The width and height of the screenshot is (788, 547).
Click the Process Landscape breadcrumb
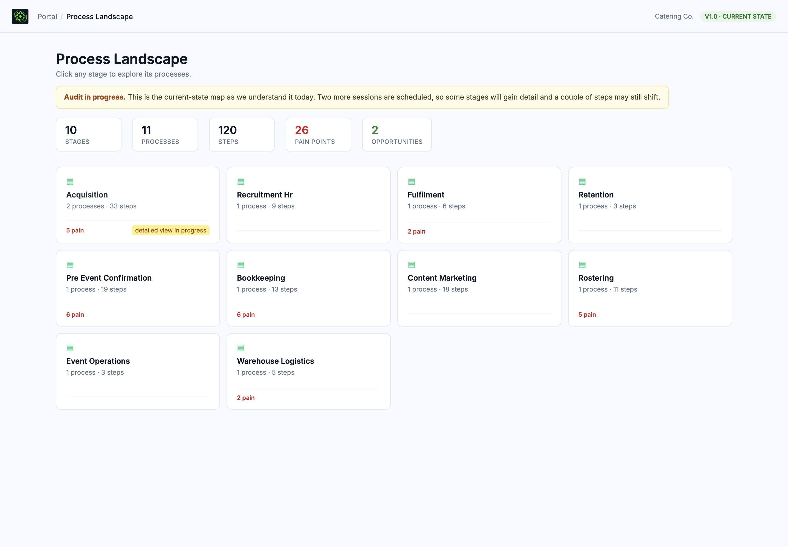pos(99,16)
